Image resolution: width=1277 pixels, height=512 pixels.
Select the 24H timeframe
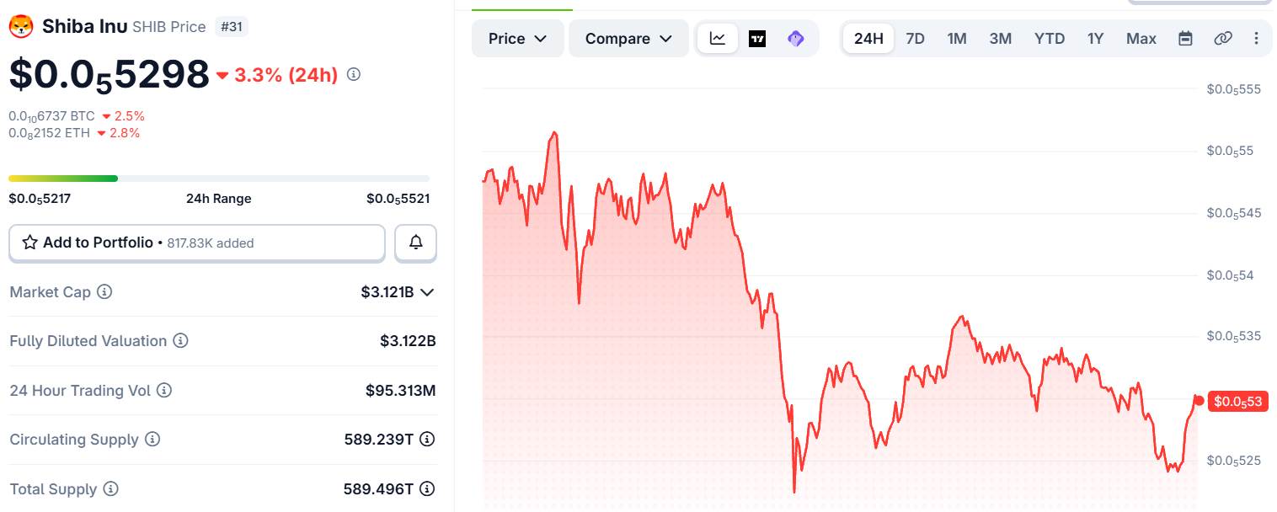(868, 39)
